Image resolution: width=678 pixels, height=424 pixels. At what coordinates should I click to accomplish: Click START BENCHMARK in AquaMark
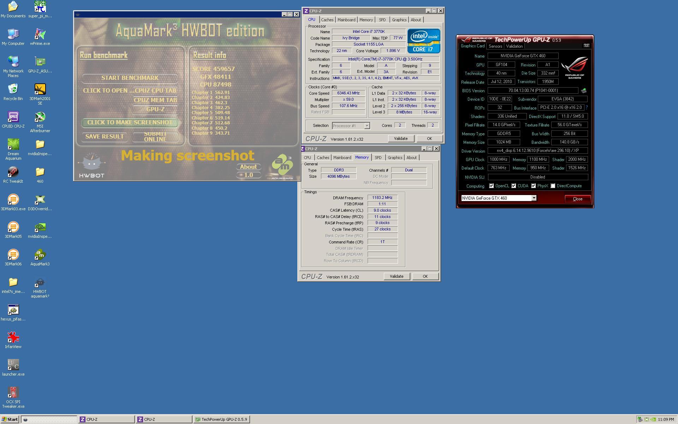[130, 78]
